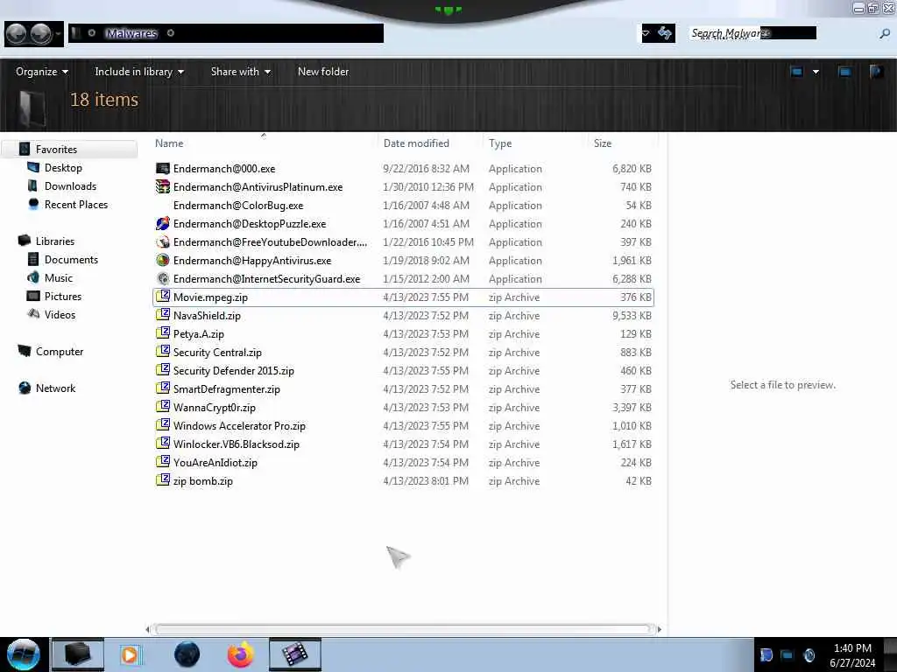Sort by the Size column header

[603, 143]
